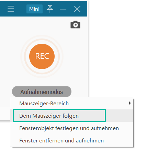
Task: Open the Aufnahmemodus dropdown
Action: coord(42,92)
